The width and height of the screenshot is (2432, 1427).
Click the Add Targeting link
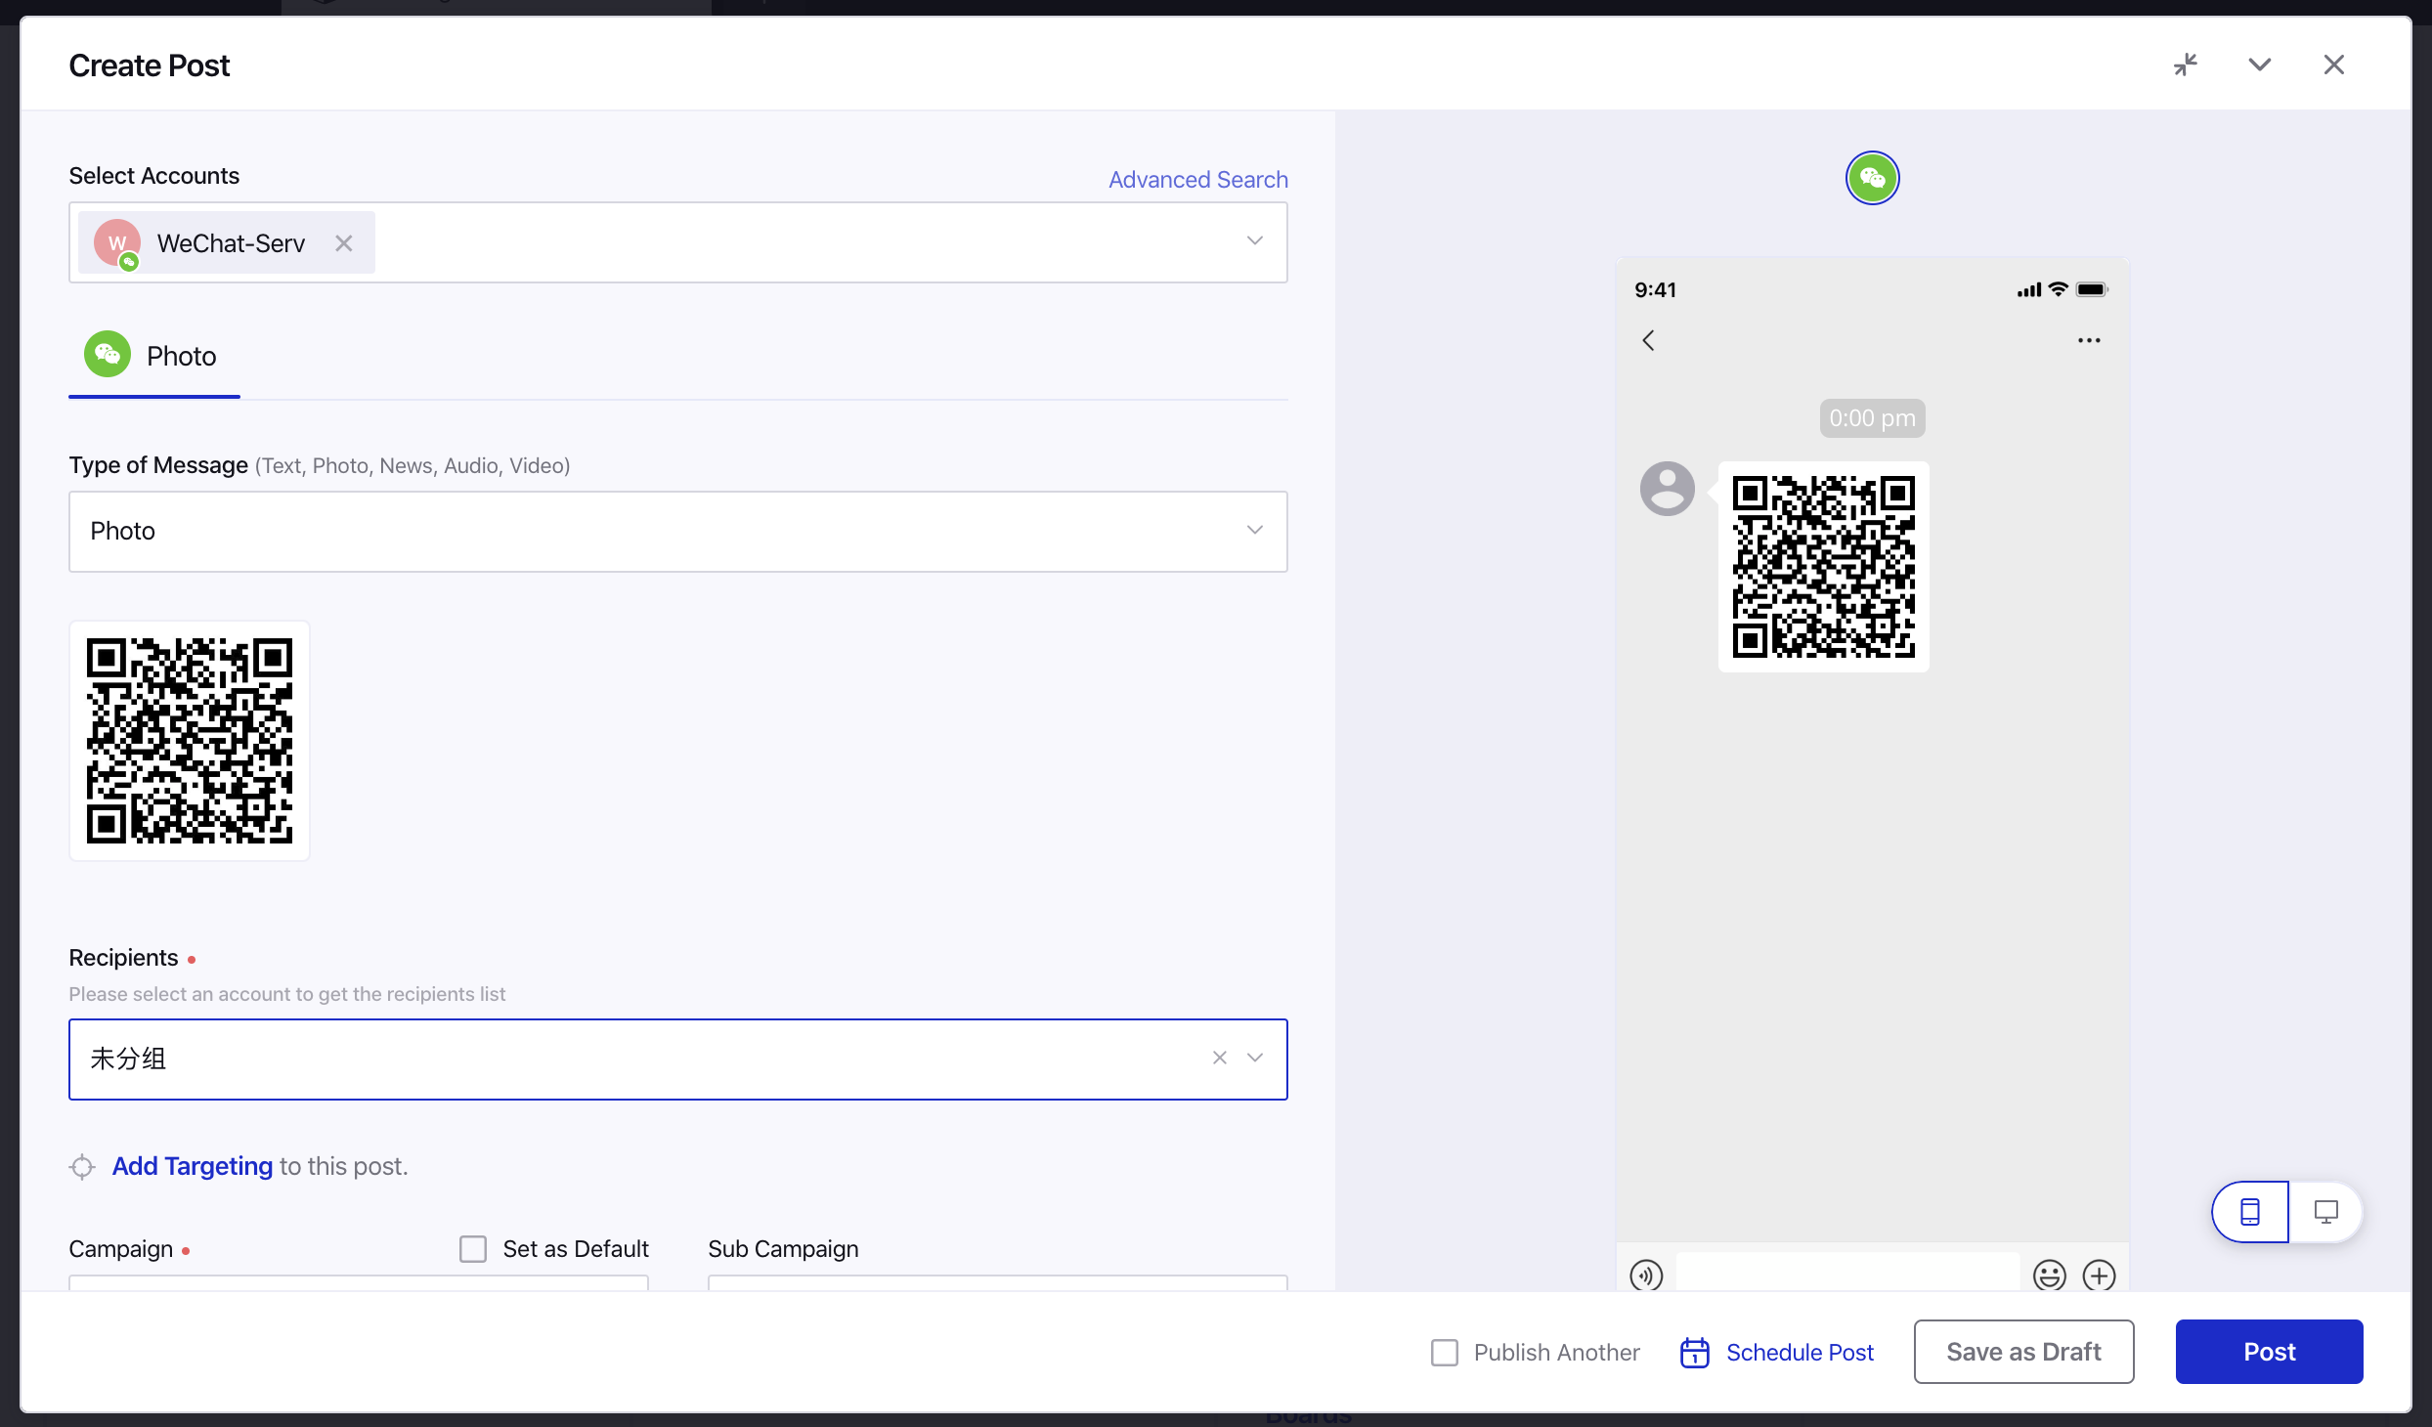coord(193,1166)
